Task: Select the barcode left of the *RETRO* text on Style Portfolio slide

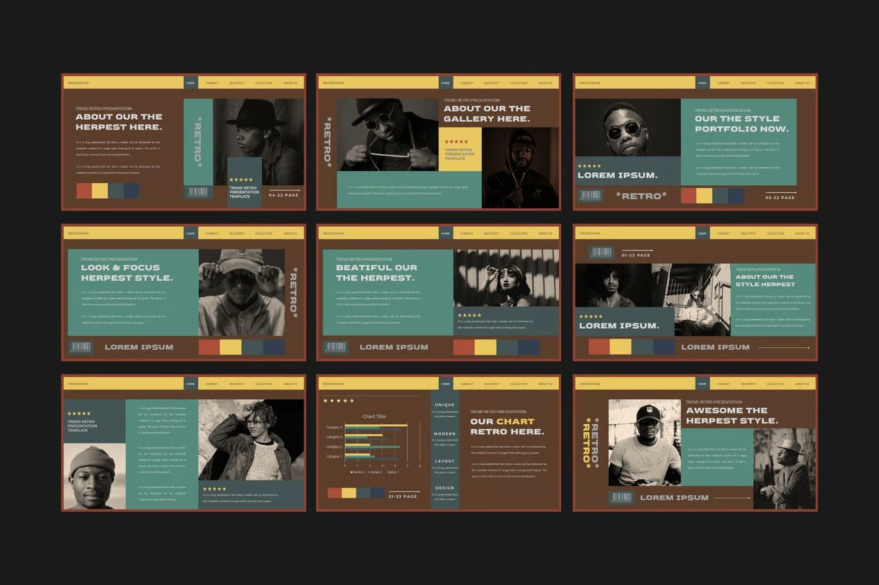Action: (x=590, y=195)
